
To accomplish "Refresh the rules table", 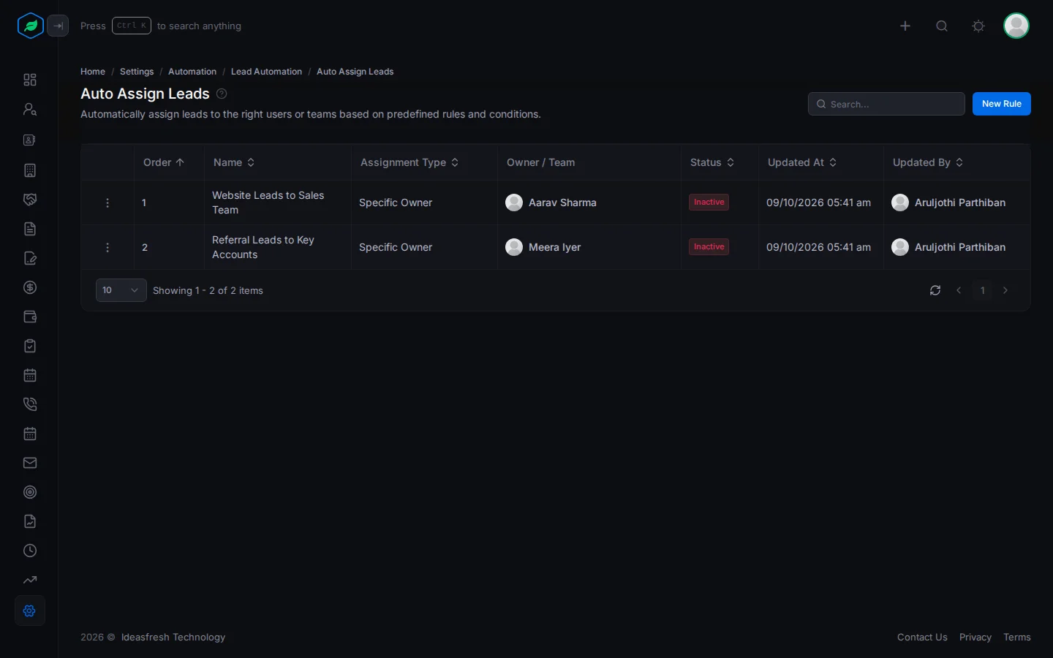I will 935,290.
